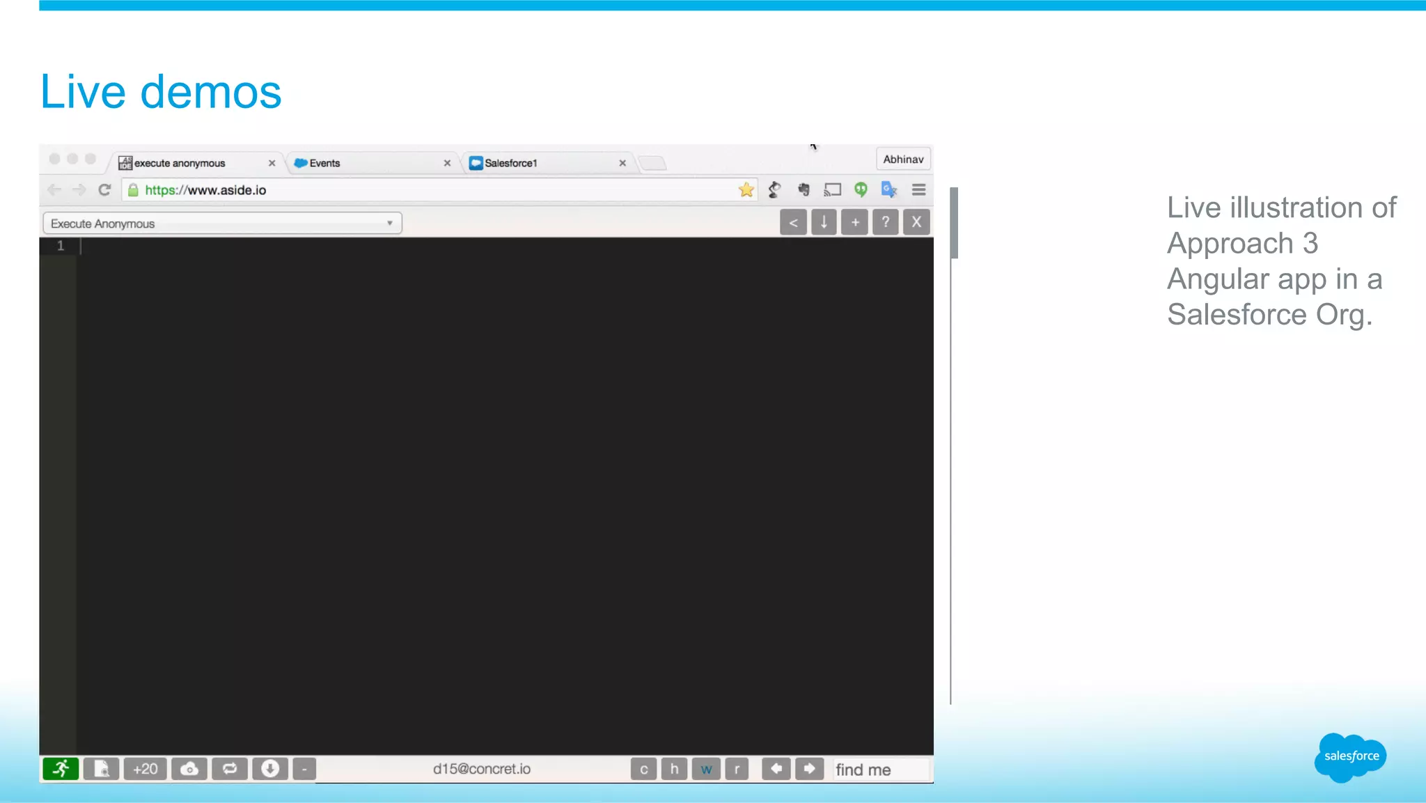This screenshot has height=803, width=1426.
Task: Click the download circle-arrow icon in bottom bar
Action: [270, 769]
